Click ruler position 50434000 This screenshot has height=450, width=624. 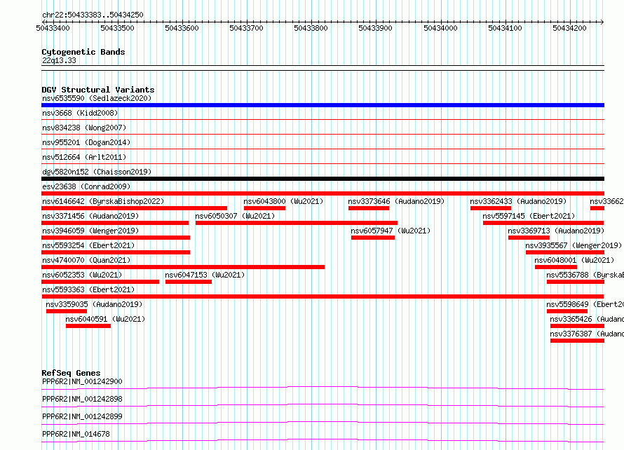pyautogui.click(x=440, y=28)
